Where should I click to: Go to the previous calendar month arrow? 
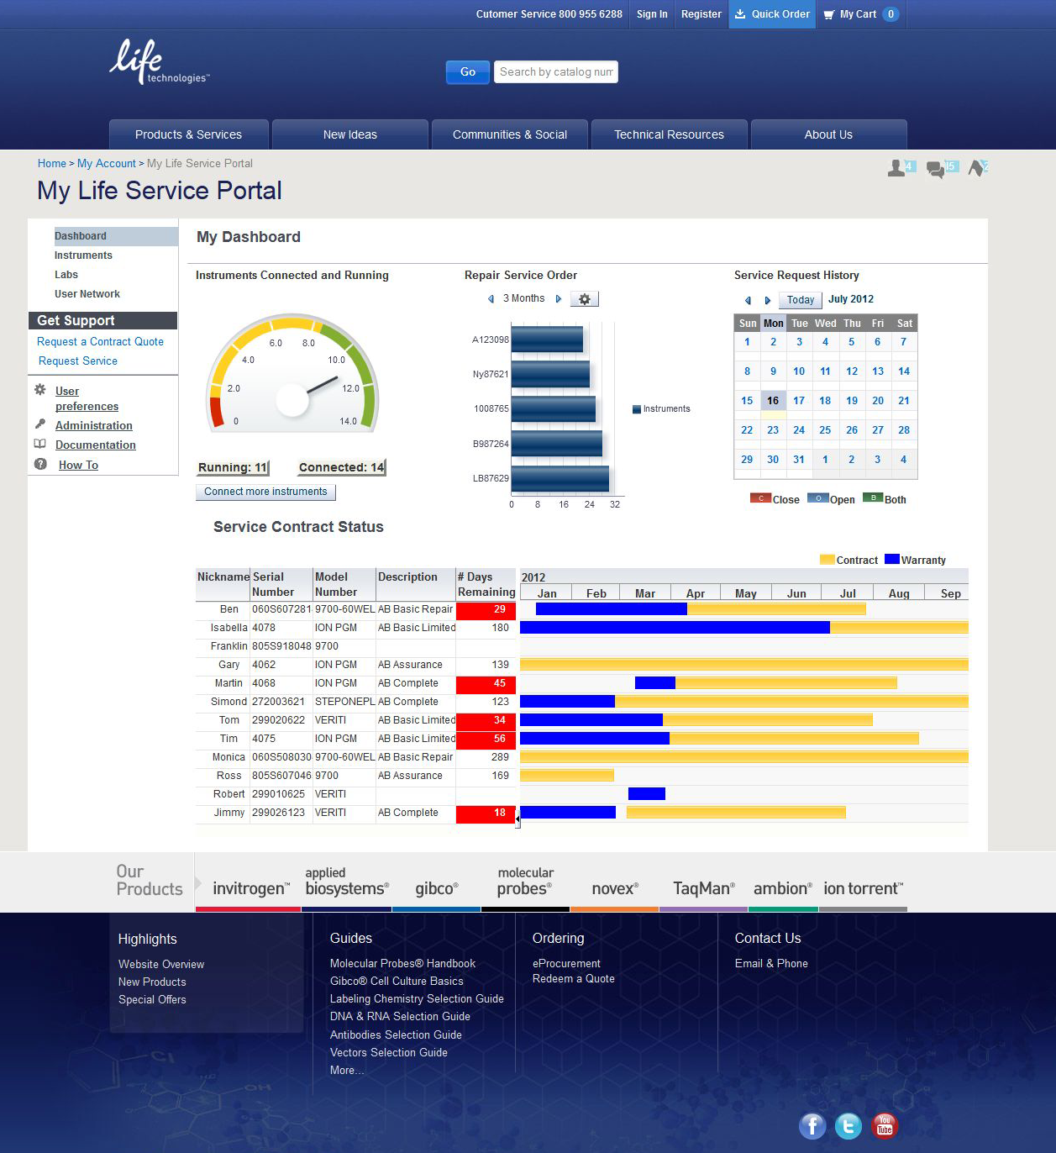[748, 300]
